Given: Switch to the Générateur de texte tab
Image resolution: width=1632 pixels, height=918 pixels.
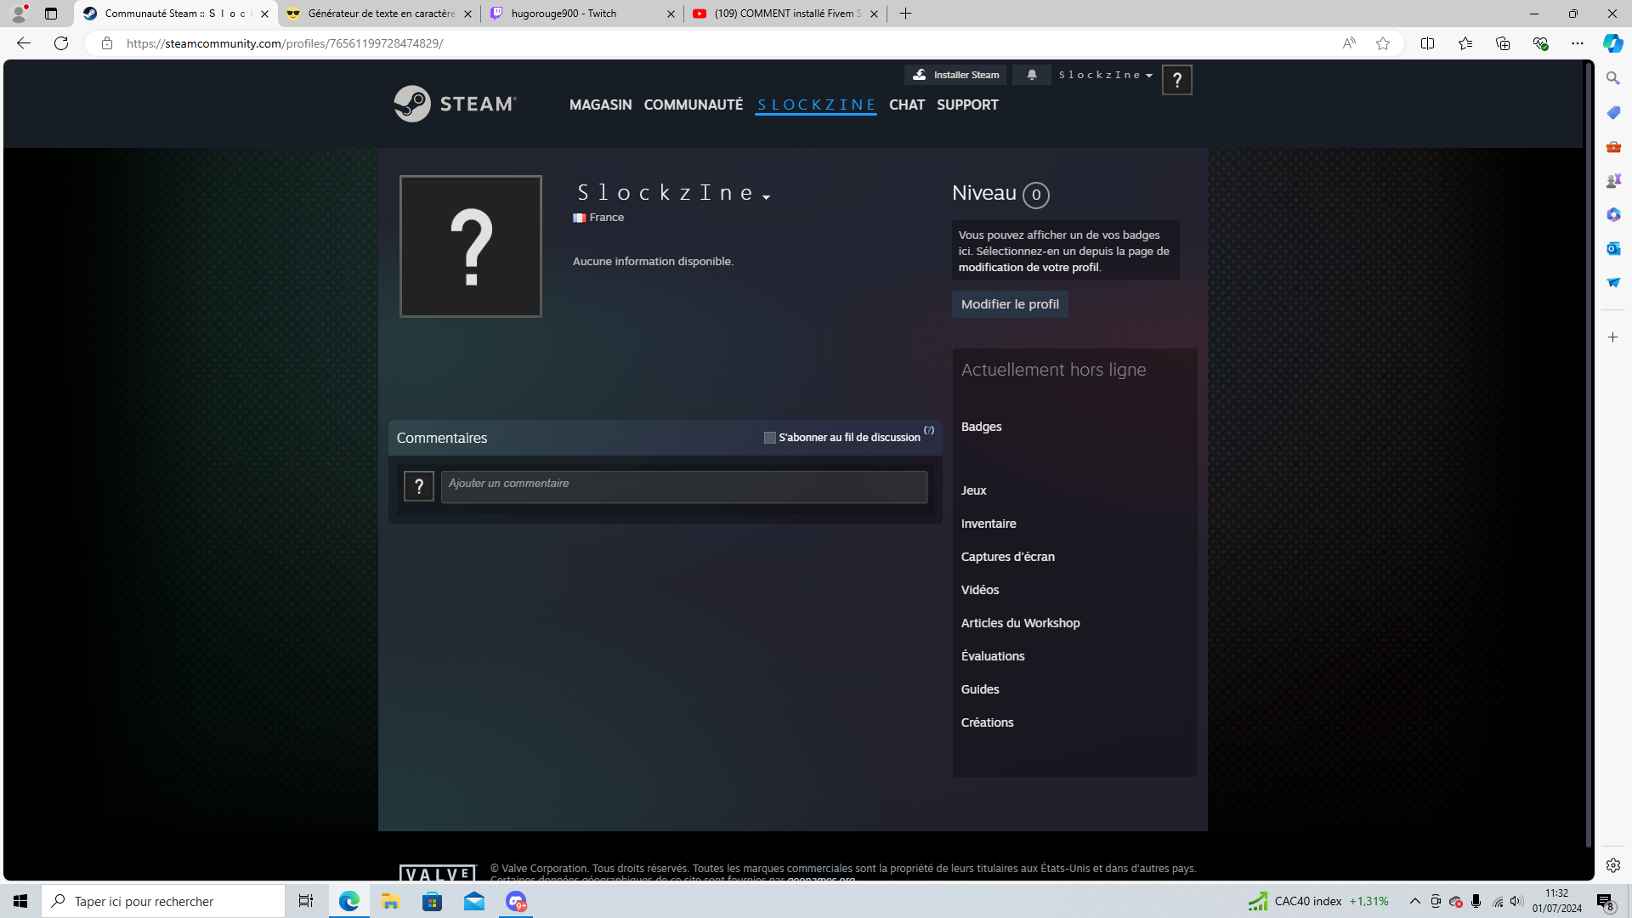Looking at the screenshot, I should [x=379, y=14].
